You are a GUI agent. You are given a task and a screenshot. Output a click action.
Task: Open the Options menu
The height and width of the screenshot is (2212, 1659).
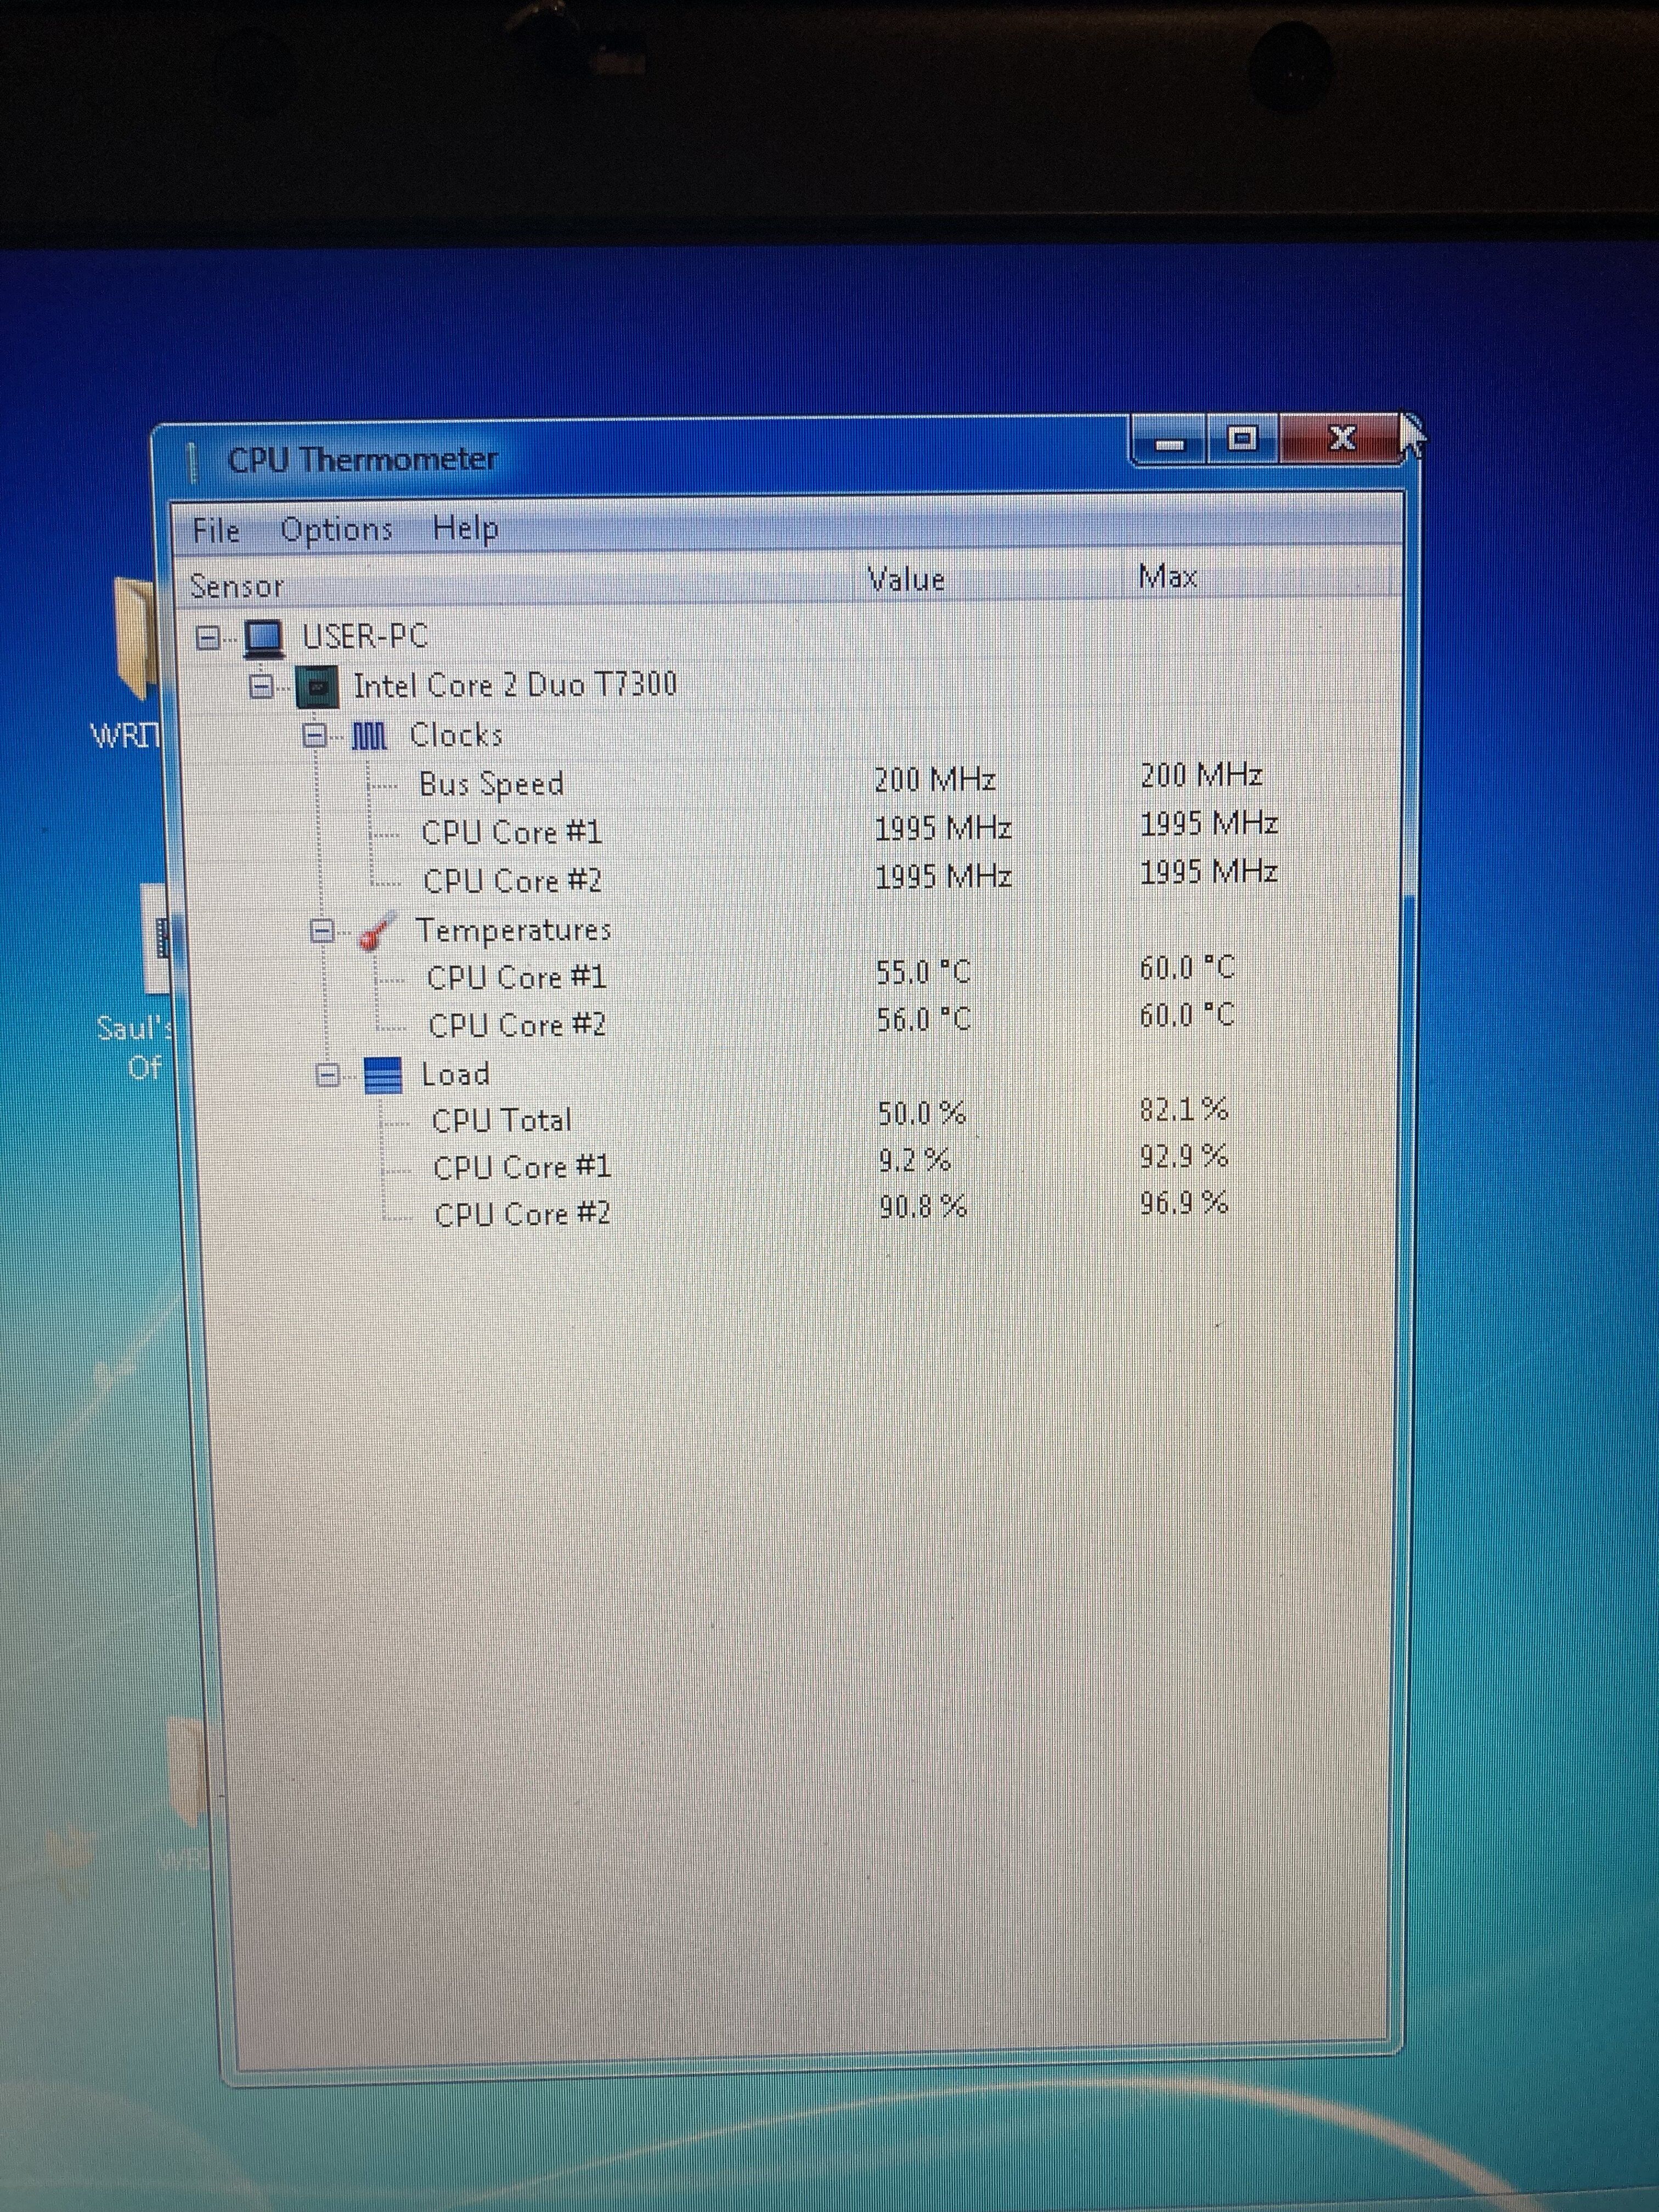click(x=336, y=529)
